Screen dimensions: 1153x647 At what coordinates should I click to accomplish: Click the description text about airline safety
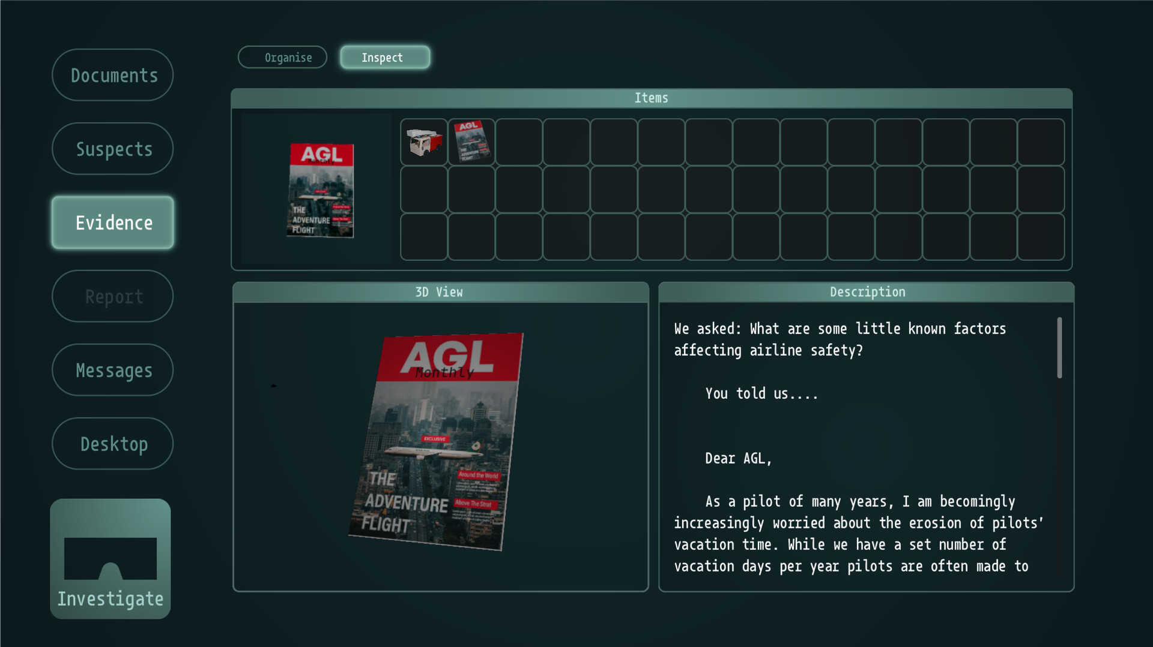click(840, 339)
